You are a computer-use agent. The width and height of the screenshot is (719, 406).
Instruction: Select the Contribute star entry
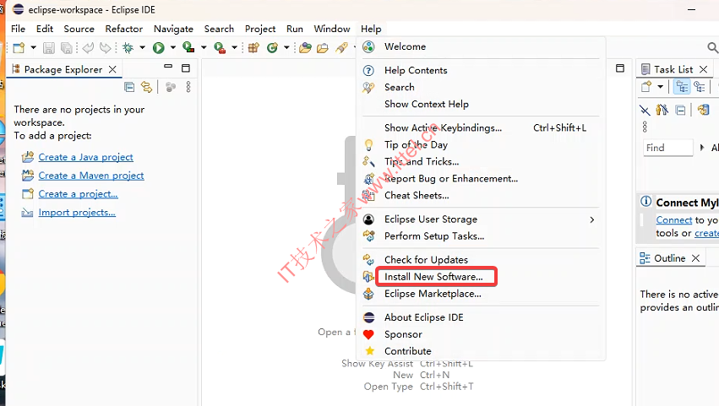point(481,351)
